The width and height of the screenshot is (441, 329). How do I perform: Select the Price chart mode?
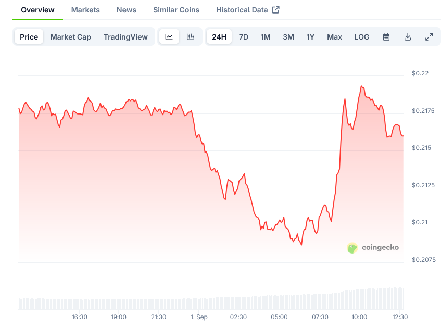[x=29, y=37]
